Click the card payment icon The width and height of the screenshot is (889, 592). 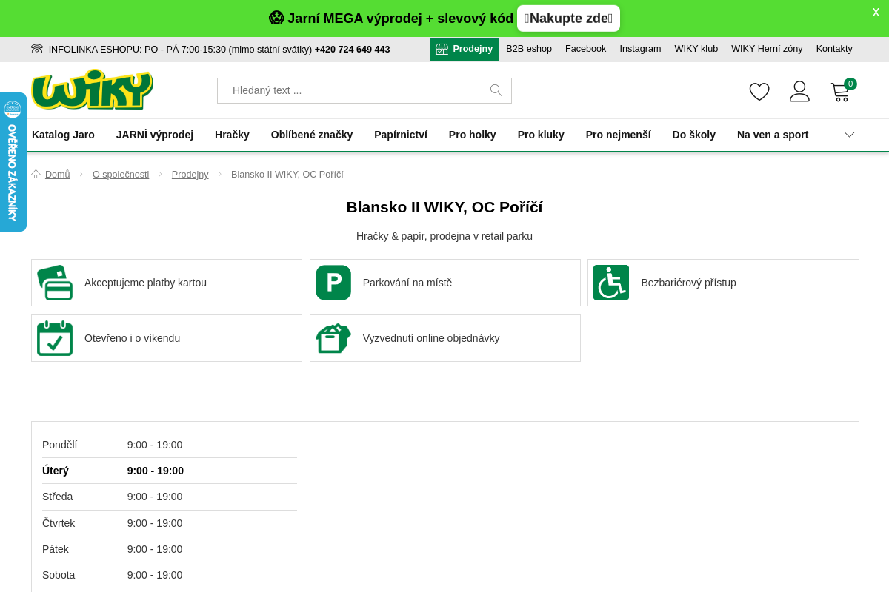(55, 283)
